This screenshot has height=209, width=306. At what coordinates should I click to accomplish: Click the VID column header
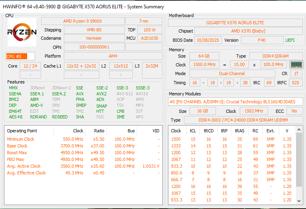pyautogui.click(x=150, y=131)
